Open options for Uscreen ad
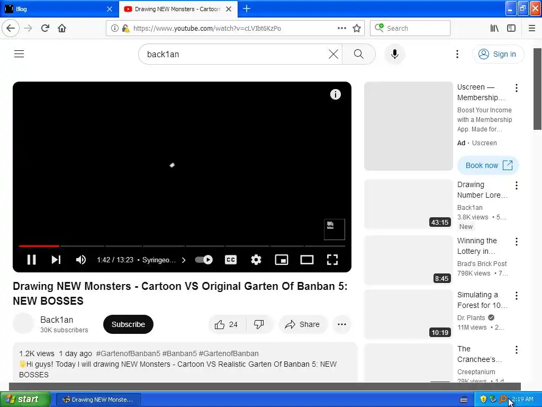542x407 pixels. click(517, 88)
